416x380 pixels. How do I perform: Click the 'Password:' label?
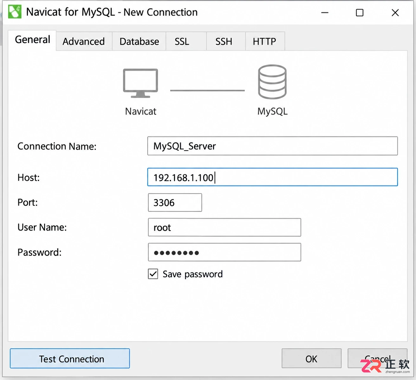(40, 252)
